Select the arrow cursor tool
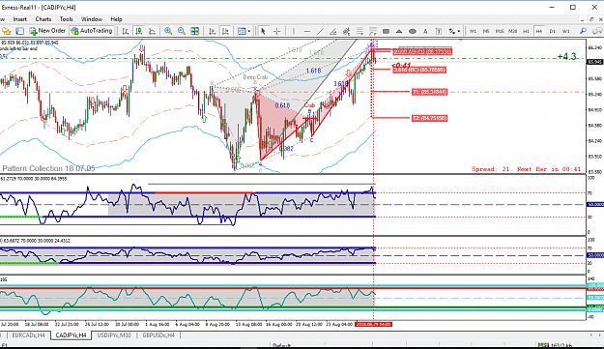This screenshot has width=604, height=349. click(x=263, y=31)
